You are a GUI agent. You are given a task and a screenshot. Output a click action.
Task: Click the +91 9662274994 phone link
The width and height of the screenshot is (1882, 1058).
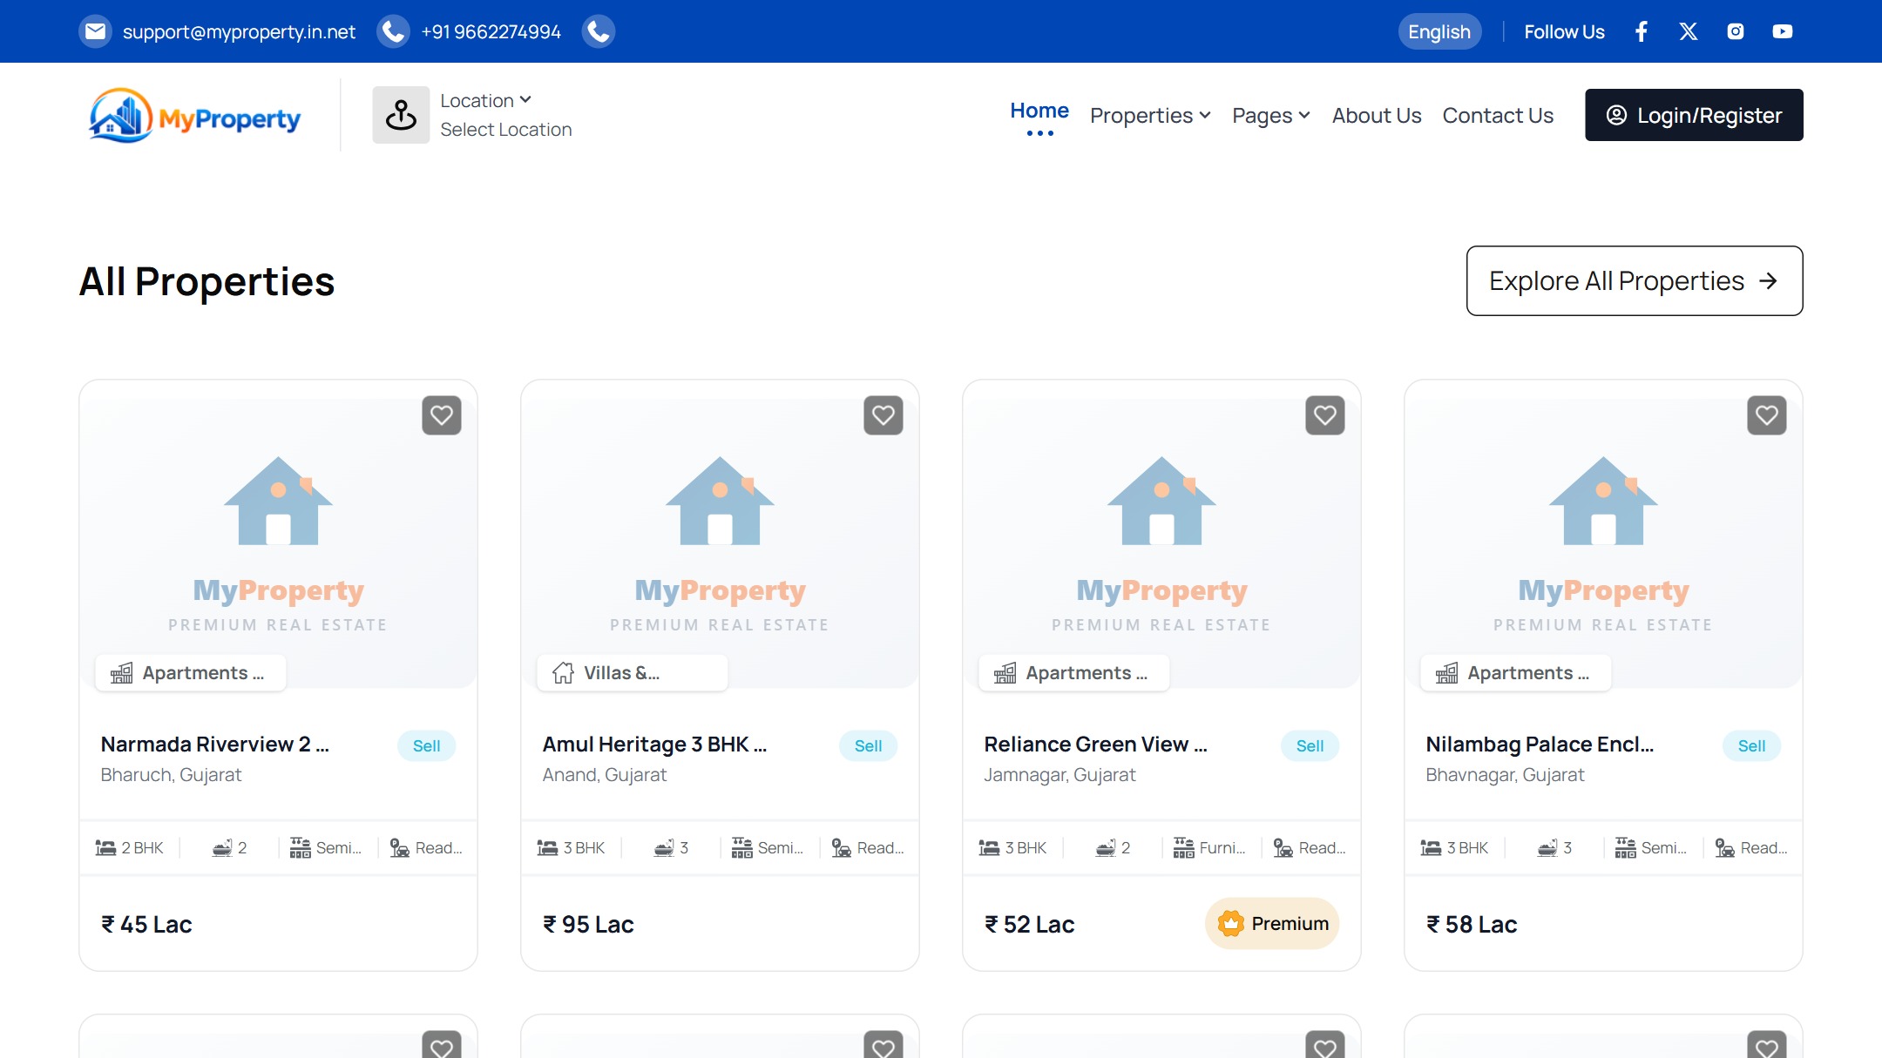pos(491,32)
